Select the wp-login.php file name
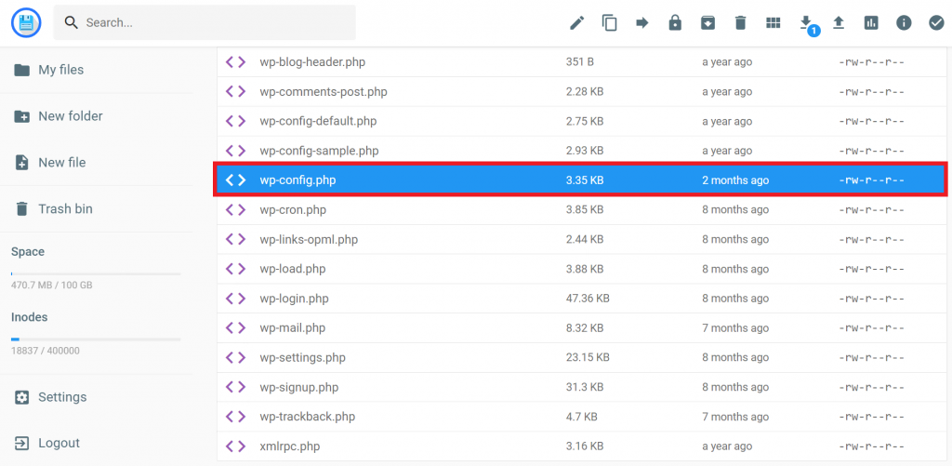The width and height of the screenshot is (952, 466). point(295,299)
